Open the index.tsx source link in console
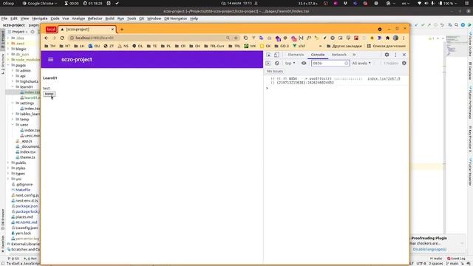Image resolution: width=473 pixels, height=266 pixels. tap(384, 79)
